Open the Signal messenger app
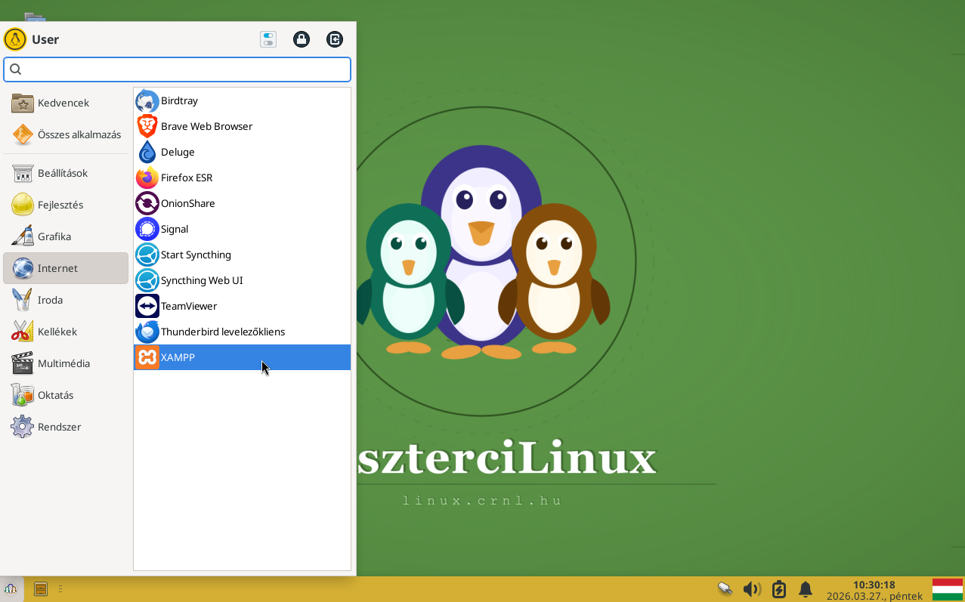The image size is (965, 602). click(x=174, y=229)
